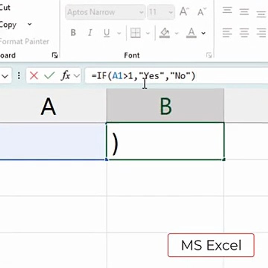Align text right icon
268x268 pixels.
(261, 33)
